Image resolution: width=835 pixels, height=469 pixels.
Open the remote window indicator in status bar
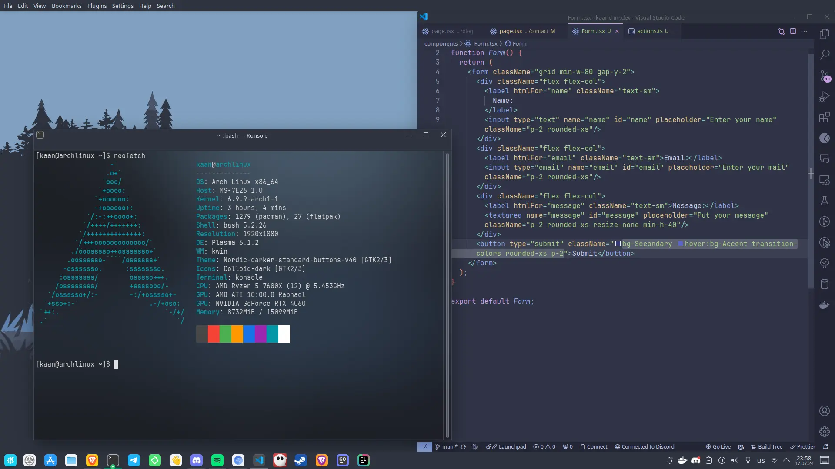click(424, 447)
